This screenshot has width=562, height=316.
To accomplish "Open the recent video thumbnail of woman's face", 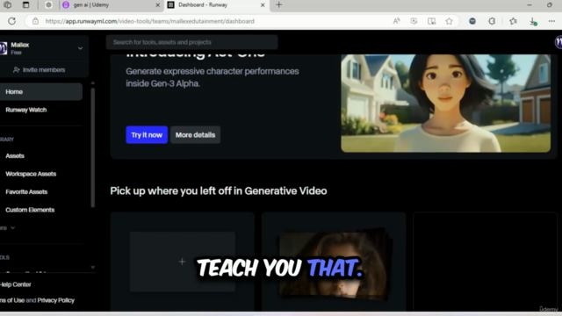I will 334,264.
